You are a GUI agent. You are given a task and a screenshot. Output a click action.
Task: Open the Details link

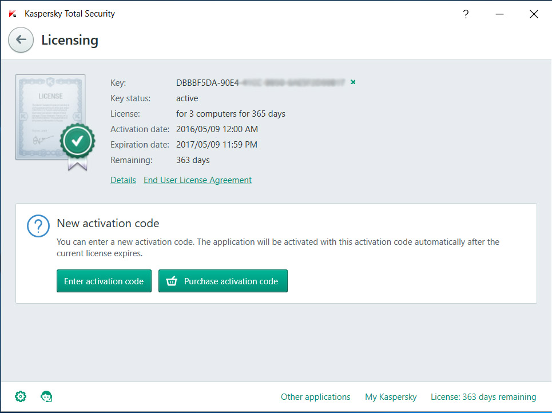click(x=123, y=180)
